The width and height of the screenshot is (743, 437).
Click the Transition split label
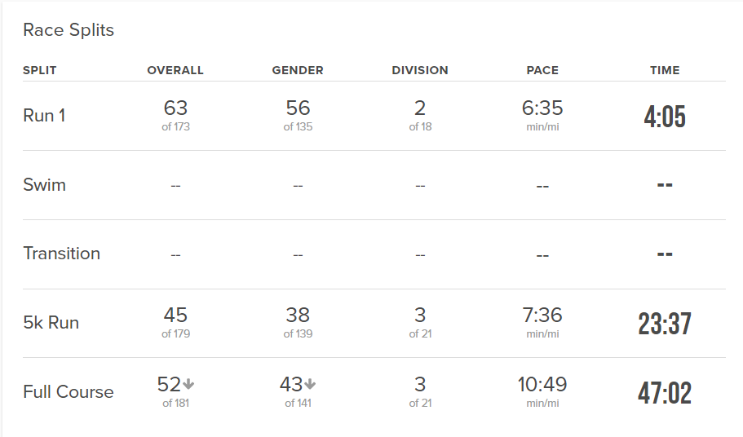62,254
